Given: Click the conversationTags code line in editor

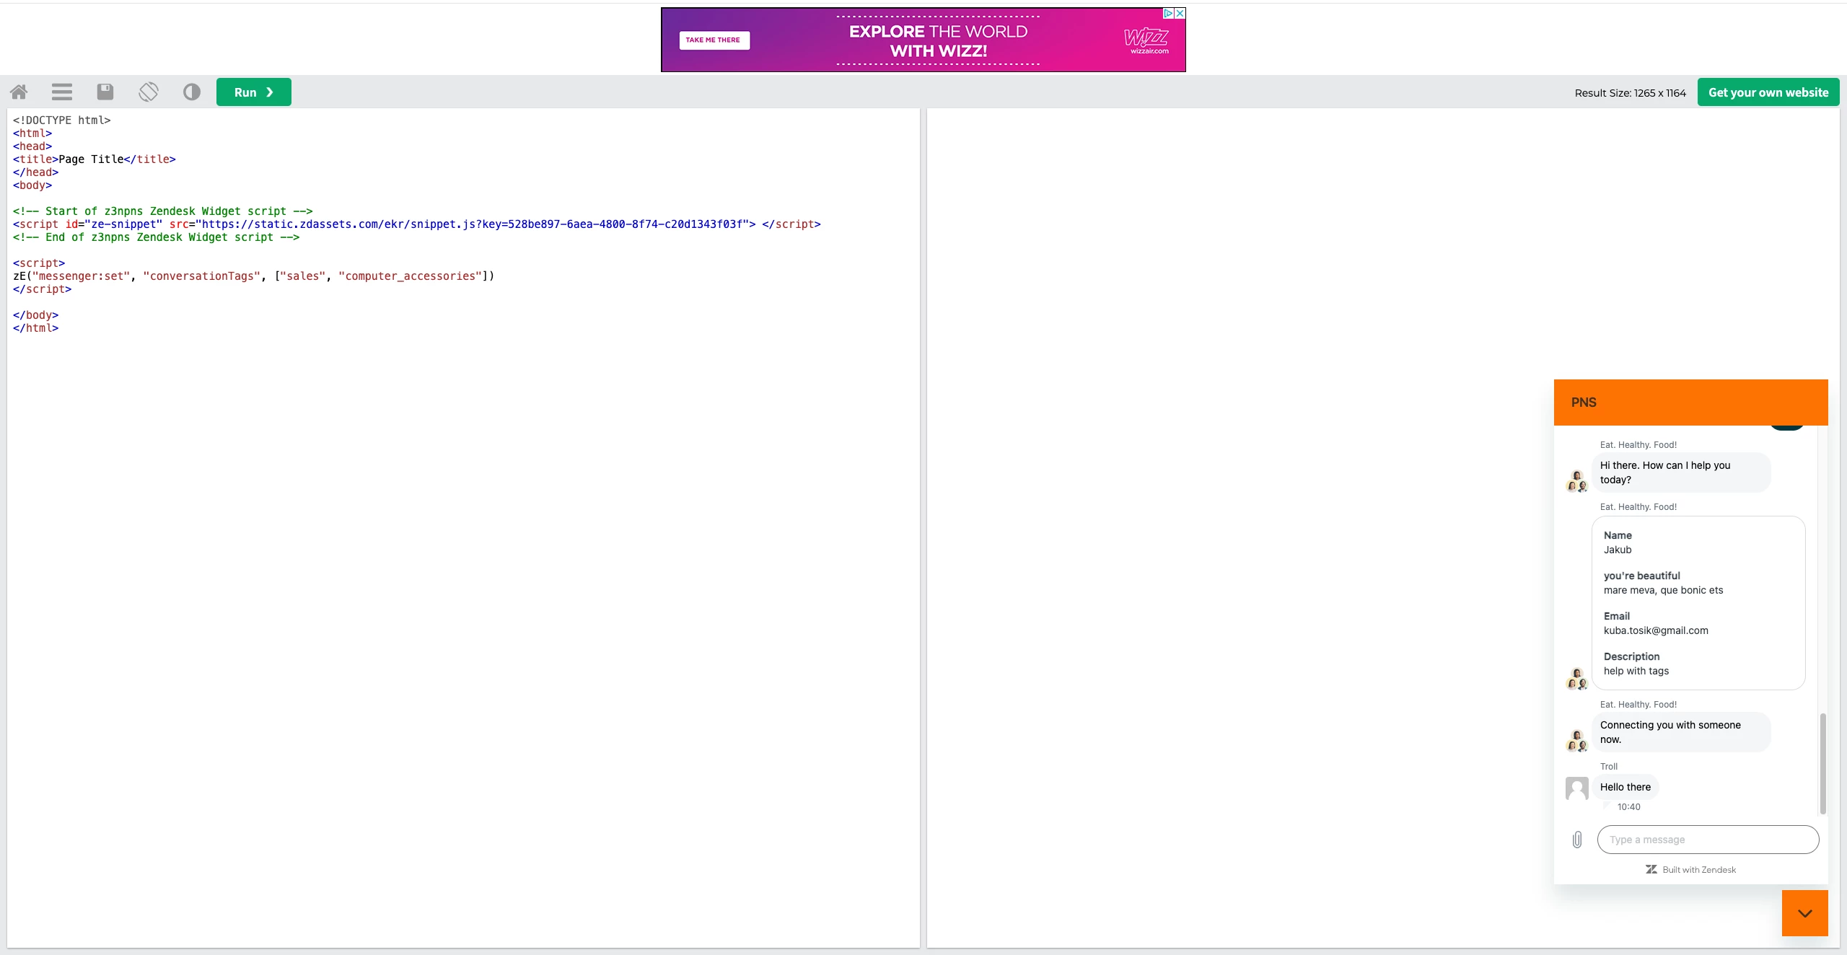Looking at the screenshot, I should (254, 276).
